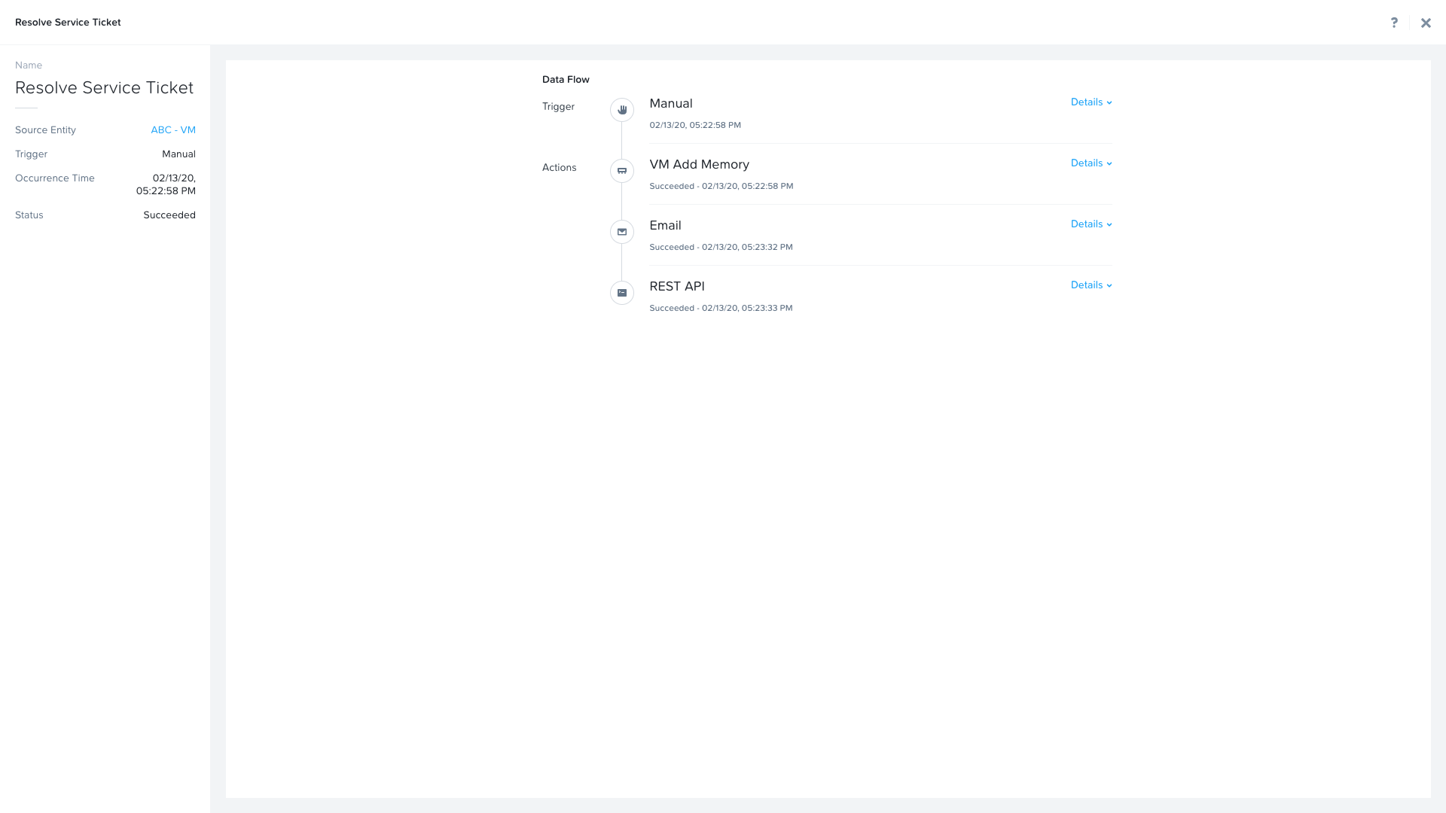The width and height of the screenshot is (1446, 813).
Task: Click the Email envelope action icon
Action: [622, 232]
